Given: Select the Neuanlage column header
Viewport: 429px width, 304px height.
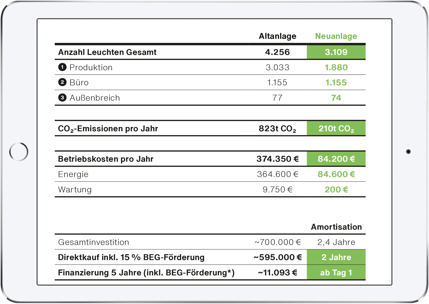Looking at the screenshot, I should [336, 36].
